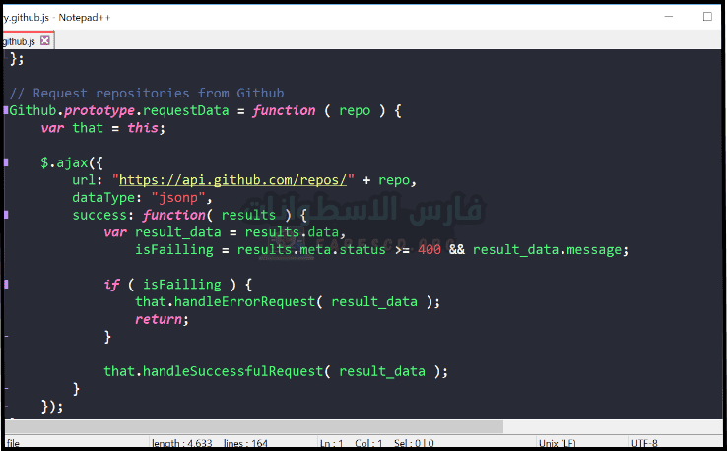Collapse the fold marker beside Github.prototype.requestData
This screenshot has height=451, width=727.
pyautogui.click(x=5, y=110)
